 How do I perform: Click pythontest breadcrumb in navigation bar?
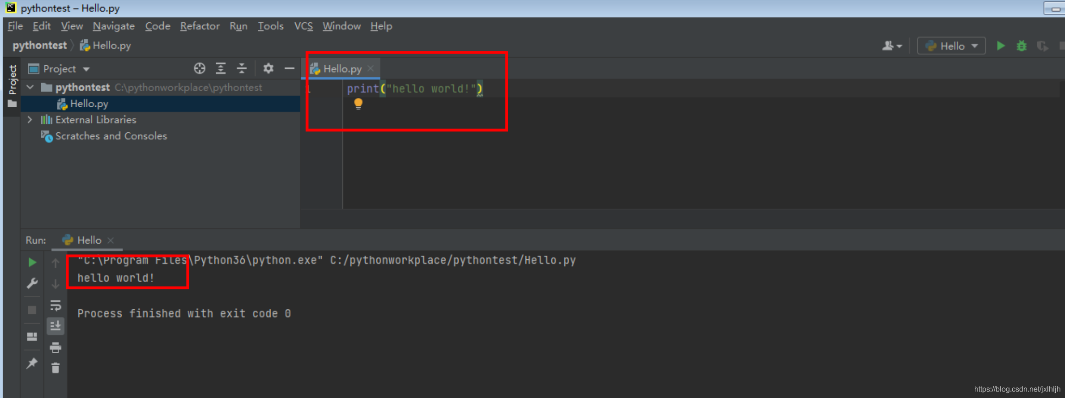39,45
